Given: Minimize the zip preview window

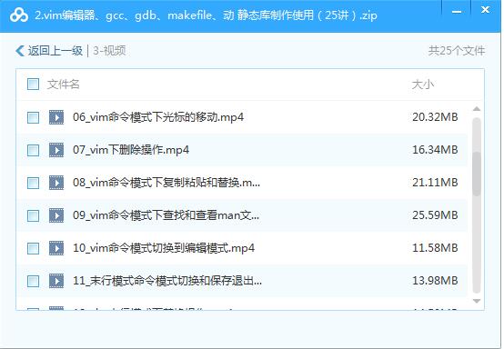Looking at the screenshot, I should [457, 12].
